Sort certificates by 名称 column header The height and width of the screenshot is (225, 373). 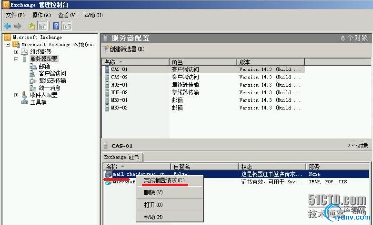[x=137, y=166]
